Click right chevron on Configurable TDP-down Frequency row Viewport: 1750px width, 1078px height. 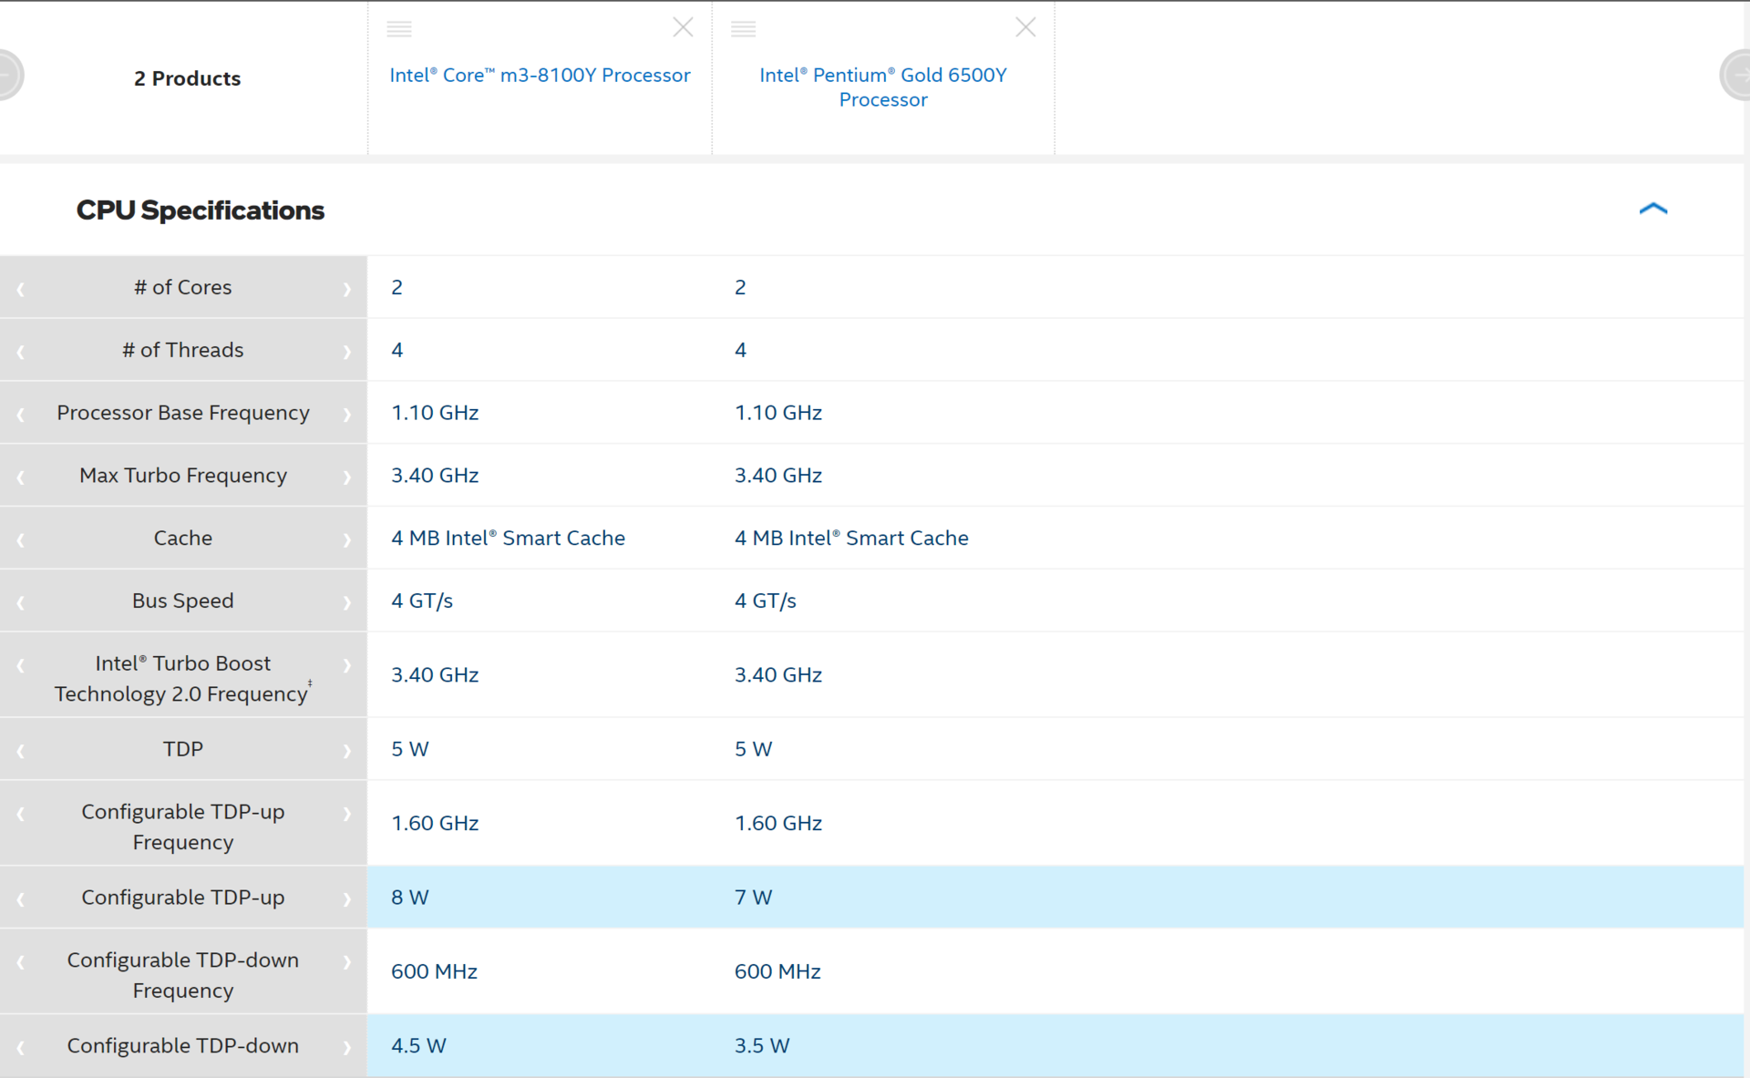346,962
